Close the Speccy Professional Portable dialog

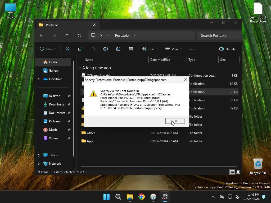tap(185, 80)
